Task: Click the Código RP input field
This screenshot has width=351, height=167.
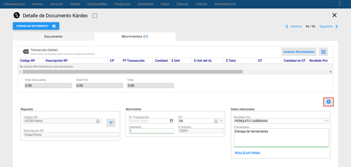Action: 63,121
